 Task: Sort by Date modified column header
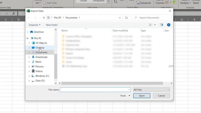coord(120,30)
